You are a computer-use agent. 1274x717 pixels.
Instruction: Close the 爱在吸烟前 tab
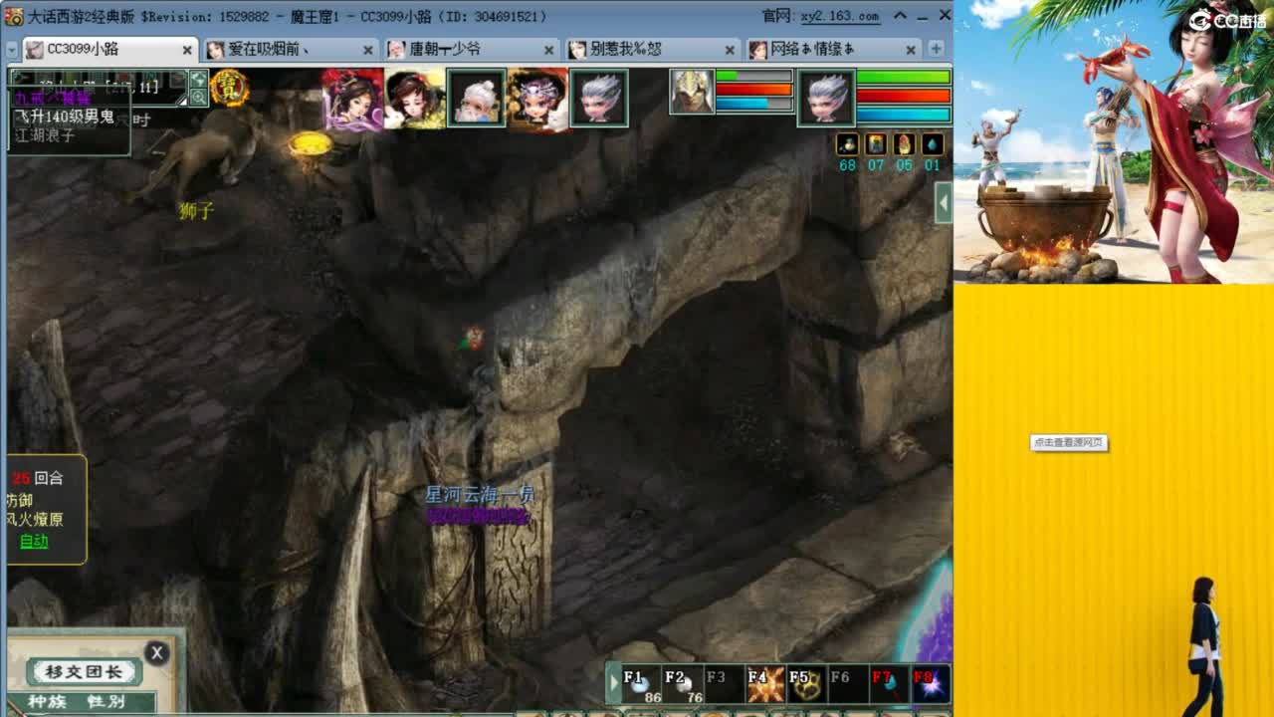point(368,50)
